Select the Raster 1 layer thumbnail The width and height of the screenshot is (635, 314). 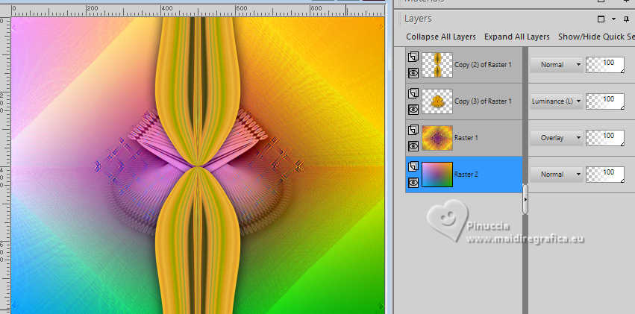pyautogui.click(x=437, y=138)
